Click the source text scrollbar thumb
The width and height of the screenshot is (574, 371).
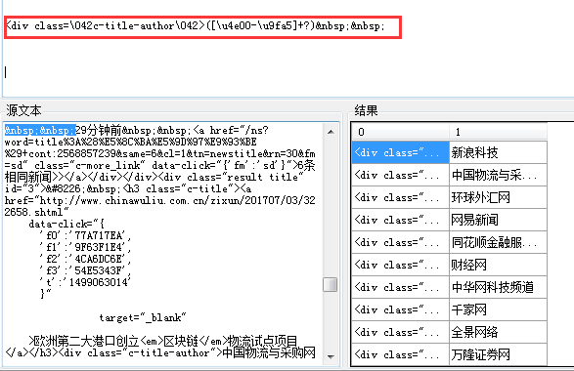click(x=331, y=284)
